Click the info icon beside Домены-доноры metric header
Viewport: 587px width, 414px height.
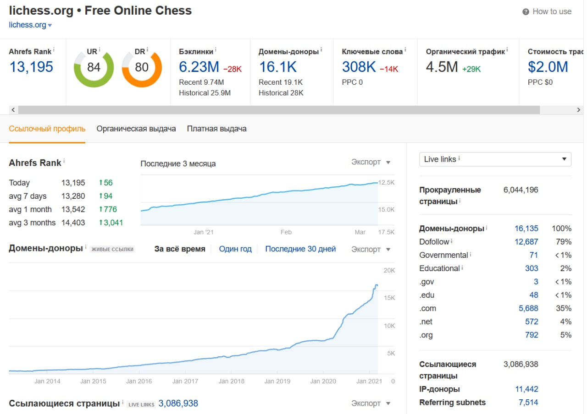click(x=321, y=49)
